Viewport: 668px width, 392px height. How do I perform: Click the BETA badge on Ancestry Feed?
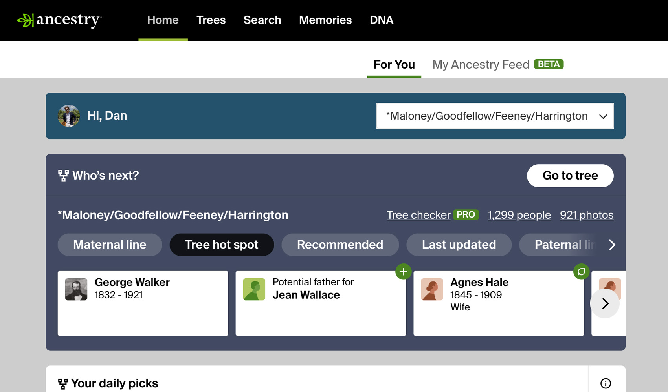pos(549,64)
